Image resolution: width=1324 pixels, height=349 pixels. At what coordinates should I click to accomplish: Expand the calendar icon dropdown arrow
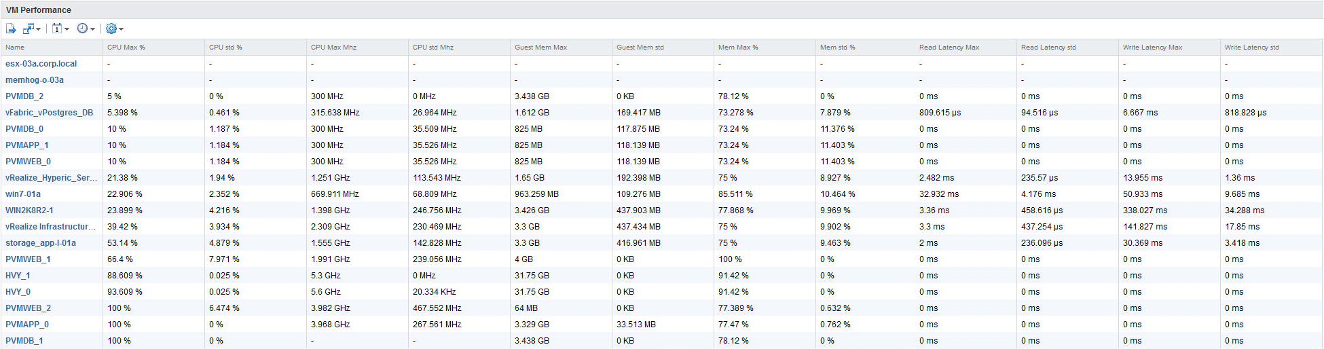(67, 29)
